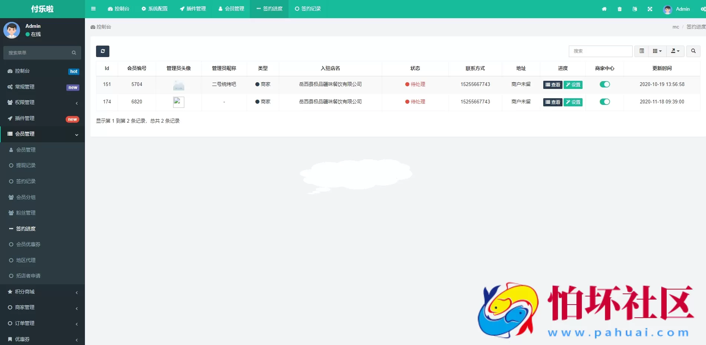Open the 系统配置 menu item
The width and height of the screenshot is (706, 345).
coord(155,9)
